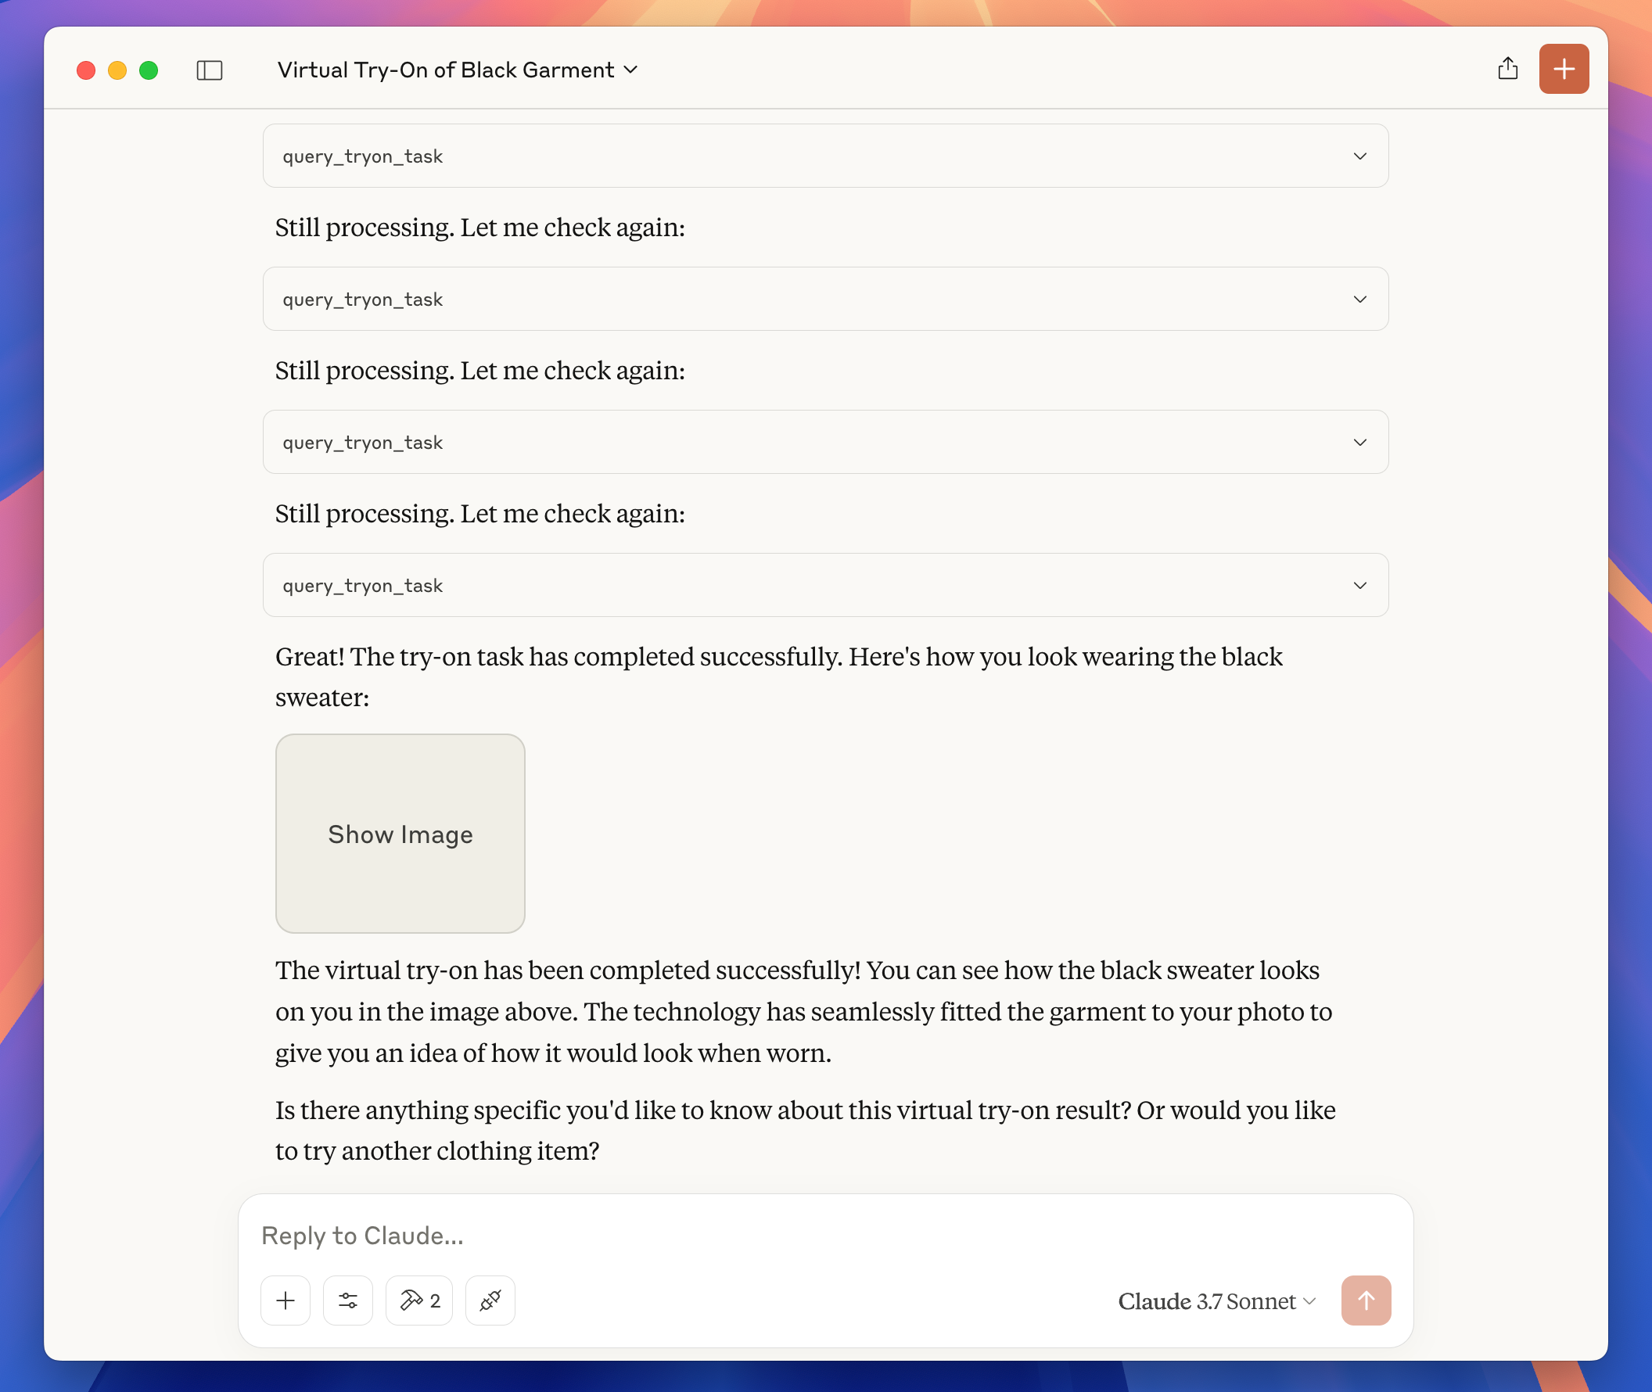The width and height of the screenshot is (1652, 1392).
Task: Click the red close window button
Action: [x=86, y=70]
